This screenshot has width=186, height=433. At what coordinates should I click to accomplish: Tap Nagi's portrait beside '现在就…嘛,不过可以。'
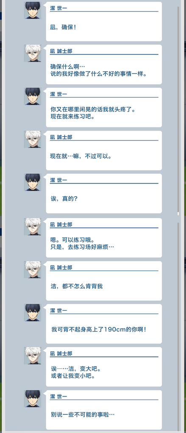pos(33,140)
